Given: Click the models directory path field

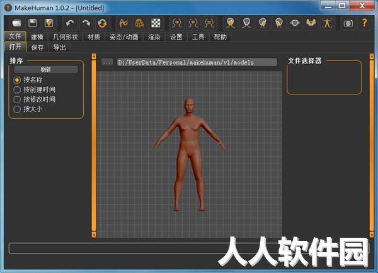Looking at the screenshot, I should [x=197, y=62].
